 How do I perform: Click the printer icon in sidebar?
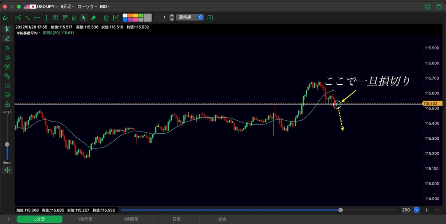tap(7, 95)
